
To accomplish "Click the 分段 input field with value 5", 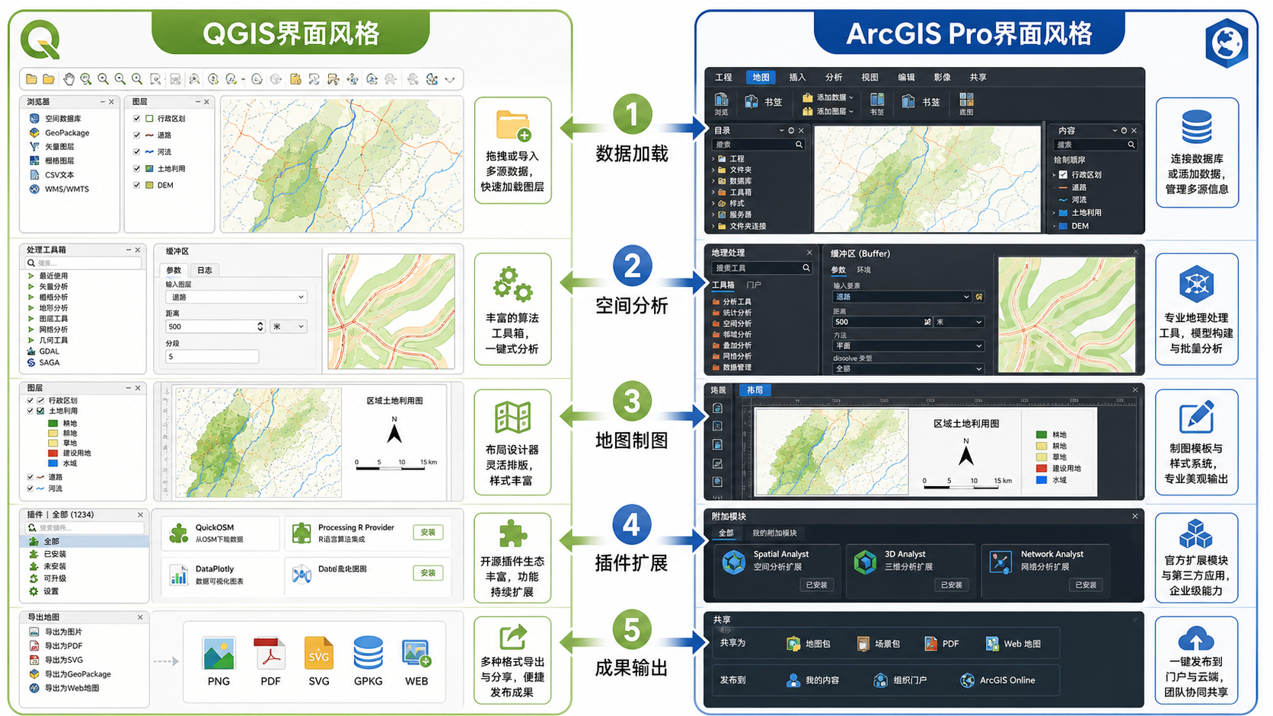I will coord(212,356).
